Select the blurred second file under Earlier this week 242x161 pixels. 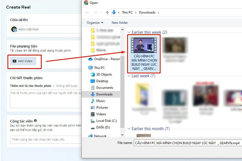coord(175,49)
